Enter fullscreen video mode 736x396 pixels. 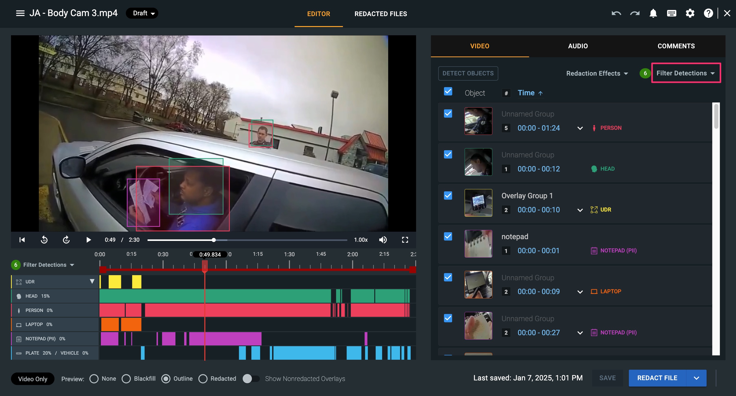coord(405,240)
